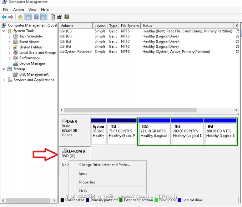Sort by the Volume column header
This screenshot has height=207, width=242.
(76, 26)
